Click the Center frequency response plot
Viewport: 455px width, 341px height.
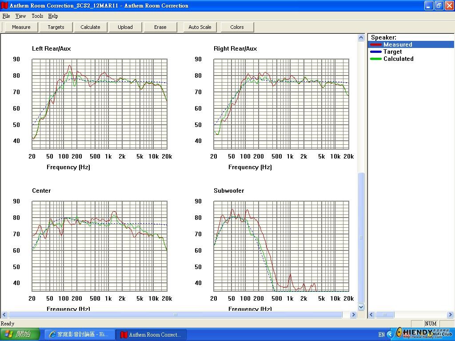(100, 246)
